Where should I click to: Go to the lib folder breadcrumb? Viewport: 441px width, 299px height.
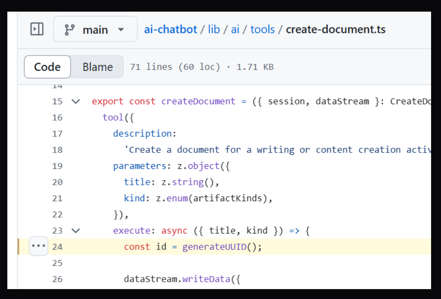(x=214, y=29)
